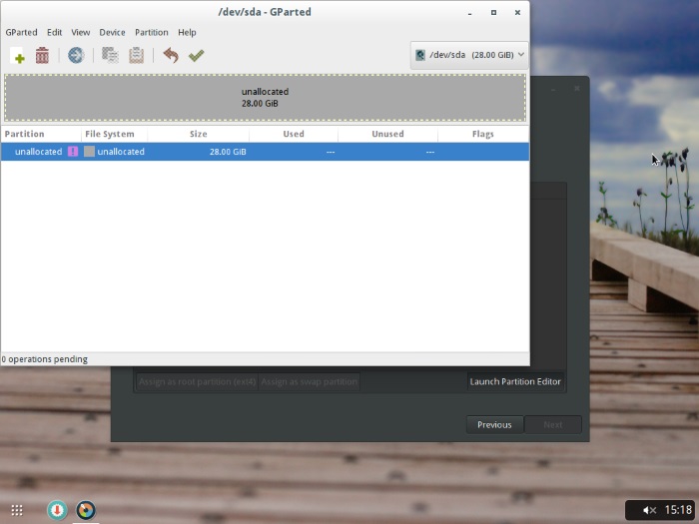Open the Help menu
This screenshot has width=699, height=524.
187,33
